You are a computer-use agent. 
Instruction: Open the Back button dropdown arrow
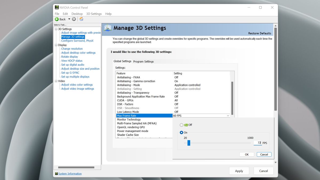coord(69,19)
